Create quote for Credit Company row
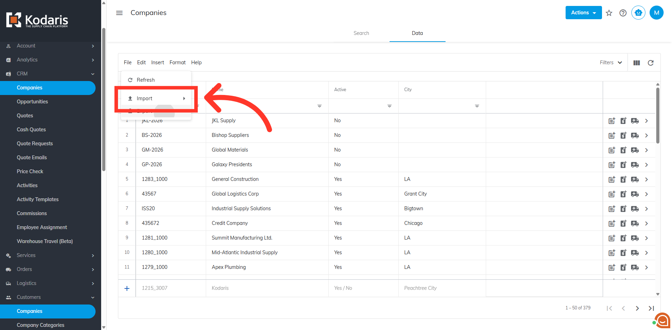 click(x=623, y=223)
